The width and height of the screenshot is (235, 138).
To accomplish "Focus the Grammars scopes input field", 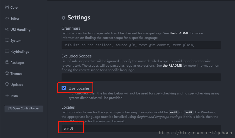I will click(x=141, y=45).
